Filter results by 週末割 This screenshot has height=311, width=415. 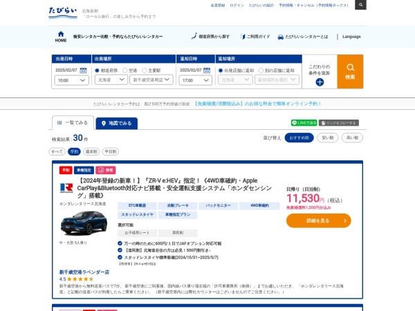pos(91,151)
